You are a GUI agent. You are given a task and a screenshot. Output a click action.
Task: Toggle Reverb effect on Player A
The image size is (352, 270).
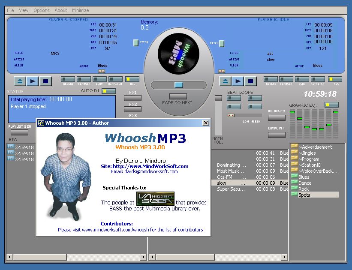click(68, 79)
